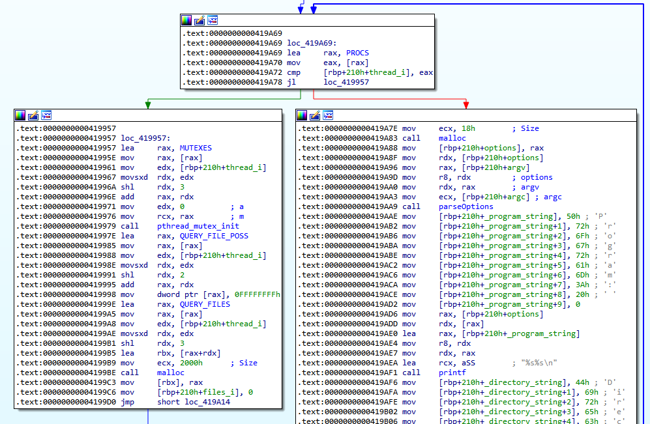The image size is (650, 424).
Task: Click the 6Dh value for character 'm'
Action: tap(582, 275)
